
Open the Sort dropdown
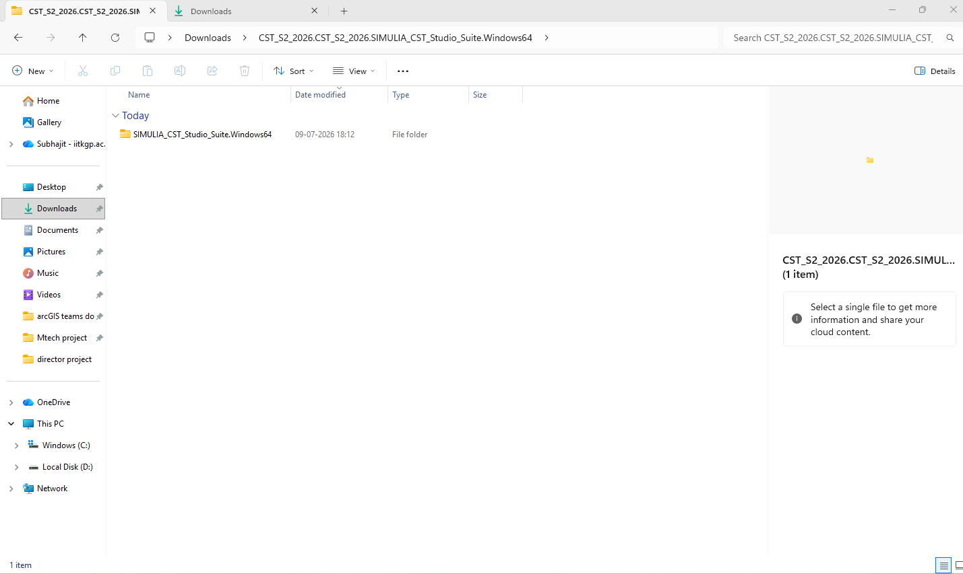(x=294, y=71)
